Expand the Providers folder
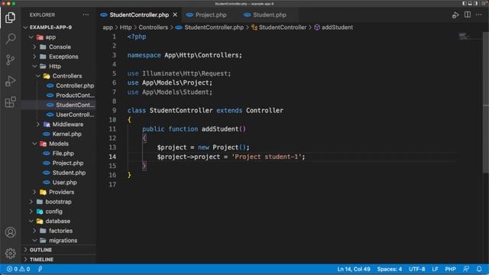This screenshot has height=275, width=489. [34, 192]
